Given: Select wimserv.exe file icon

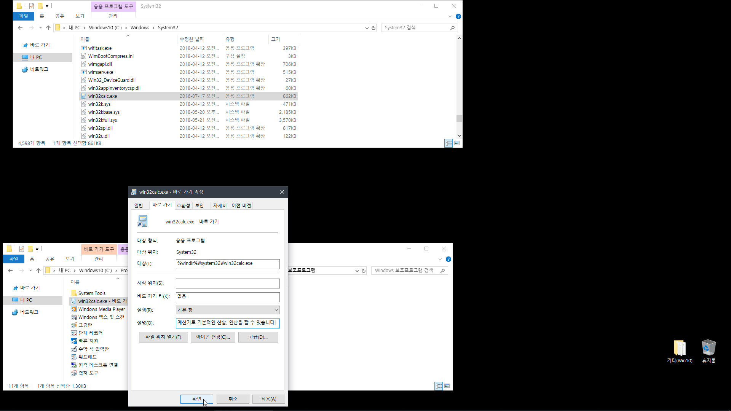Looking at the screenshot, I should pos(84,72).
